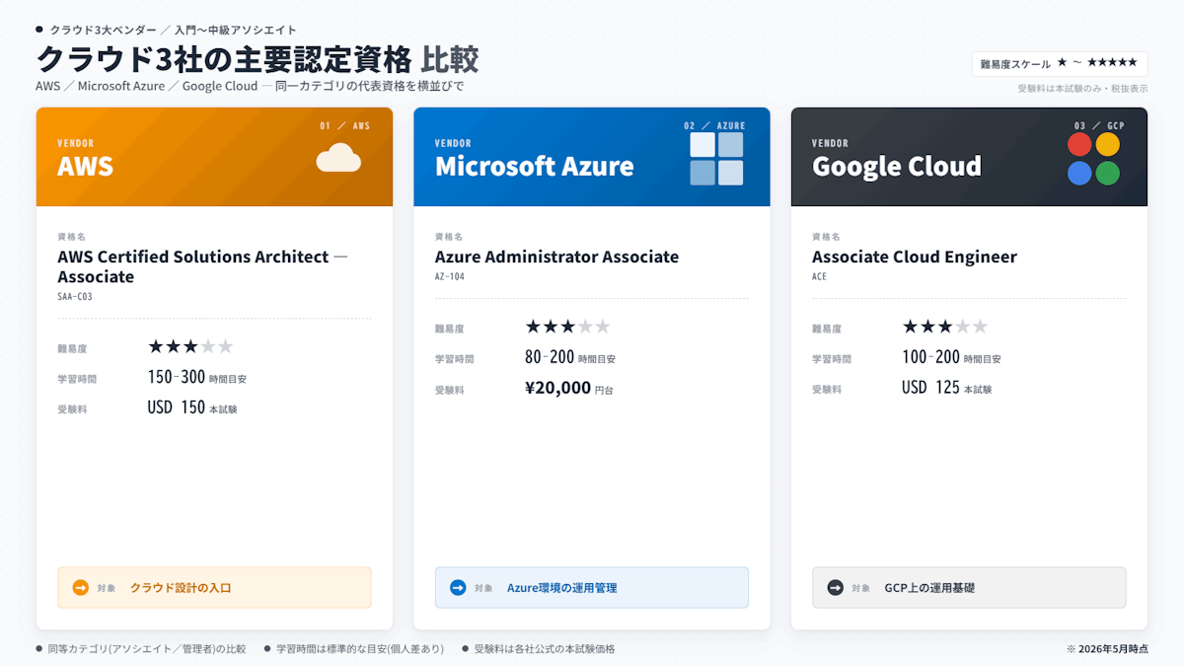Open the Azure環境の運用管理 target box
This screenshot has height=666, width=1184.
coord(592,587)
